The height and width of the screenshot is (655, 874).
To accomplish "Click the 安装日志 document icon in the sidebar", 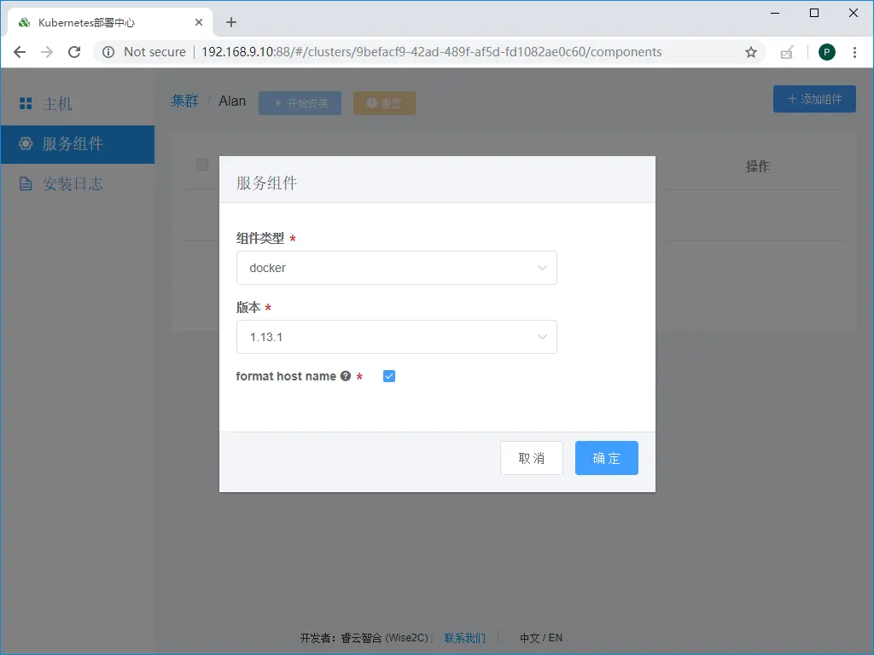I will 26,184.
